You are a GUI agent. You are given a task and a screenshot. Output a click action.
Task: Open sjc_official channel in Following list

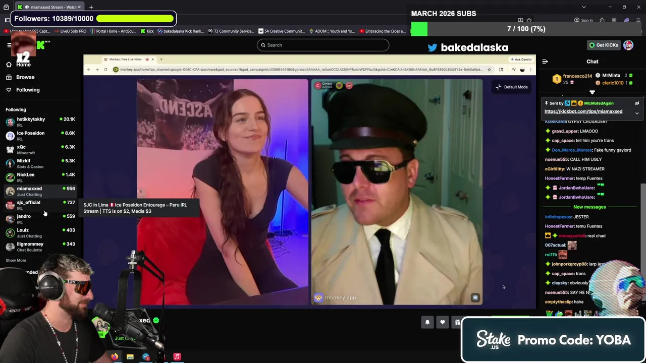pos(40,205)
